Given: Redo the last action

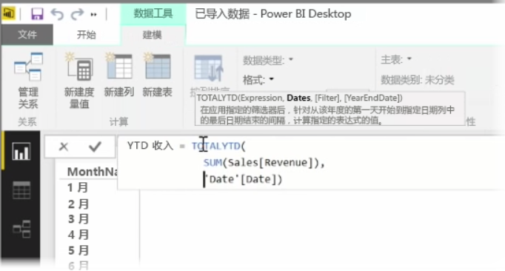Looking at the screenshot, I should point(77,15).
